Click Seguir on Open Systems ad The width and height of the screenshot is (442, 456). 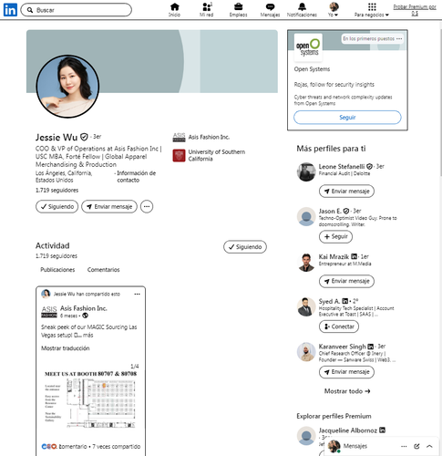347,118
